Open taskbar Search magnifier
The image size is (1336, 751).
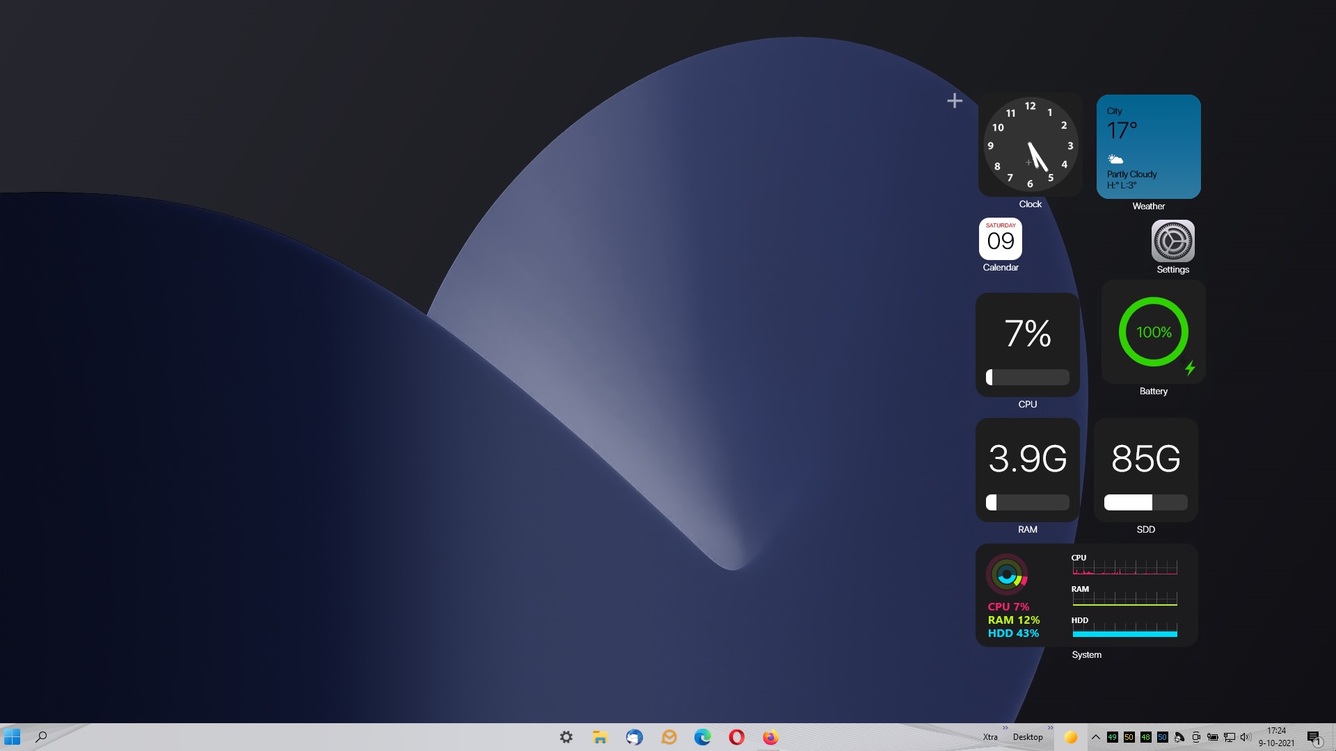pos(41,737)
